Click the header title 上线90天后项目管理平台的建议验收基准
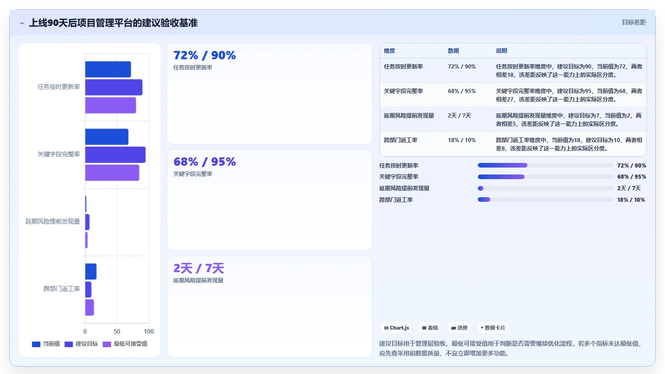Viewport: 665px width, 374px height. [x=114, y=23]
